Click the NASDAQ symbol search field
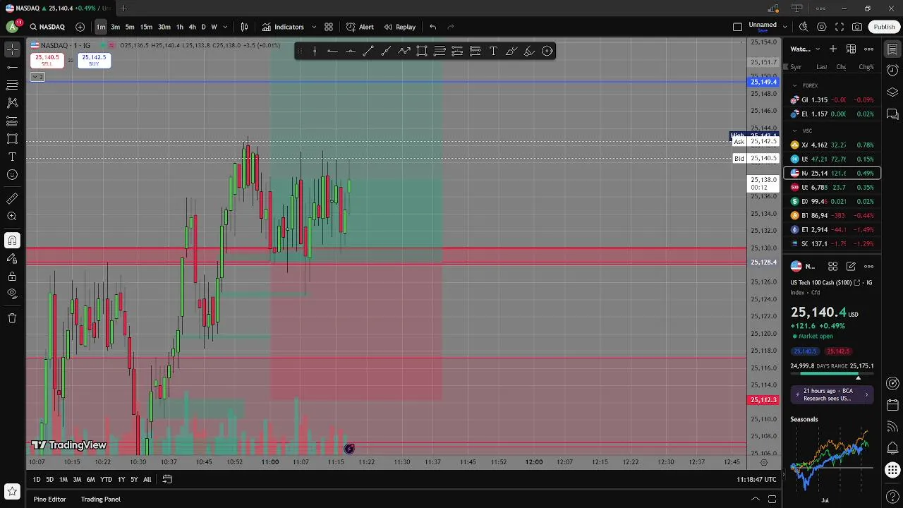The width and height of the screenshot is (903, 508). pyautogui.click(x=47, y=27)
